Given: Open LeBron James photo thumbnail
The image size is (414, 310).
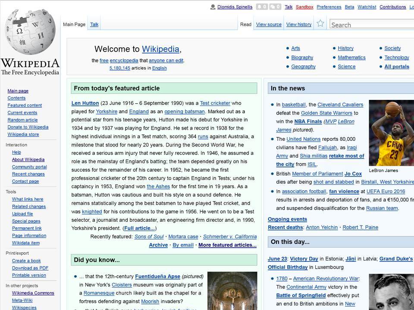Looking at the screenshot, I should coord(391,133).
